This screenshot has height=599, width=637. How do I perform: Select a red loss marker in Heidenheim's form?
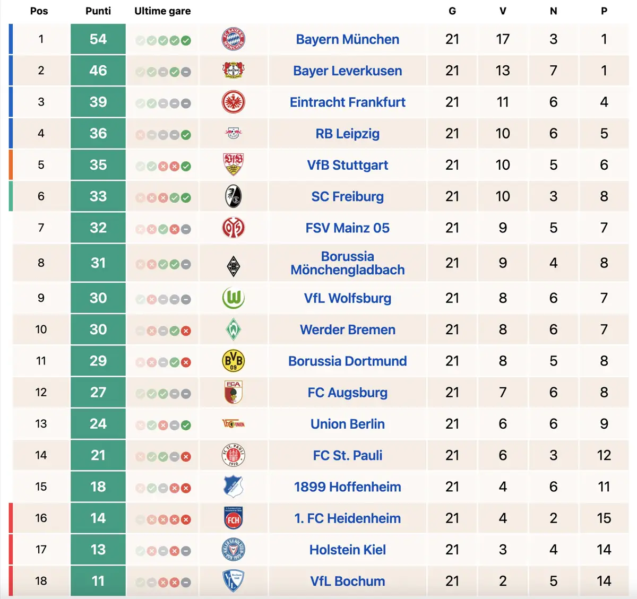185,518
